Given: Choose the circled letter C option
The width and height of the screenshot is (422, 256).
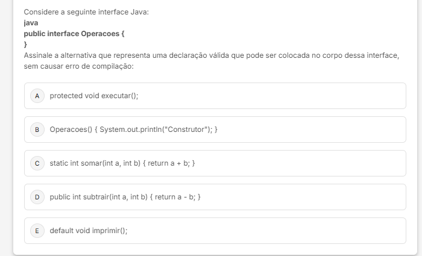Looking at the screenshot, I should point(37,163).
